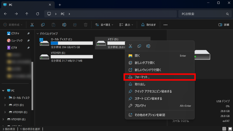Click PC in the address bar
This screenshot has width=233, height=131.
point(62,14)
